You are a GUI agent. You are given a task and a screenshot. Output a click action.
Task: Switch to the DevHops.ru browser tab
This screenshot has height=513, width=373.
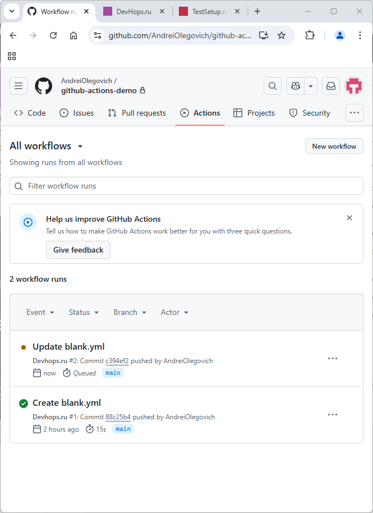[x=134, y=11]
